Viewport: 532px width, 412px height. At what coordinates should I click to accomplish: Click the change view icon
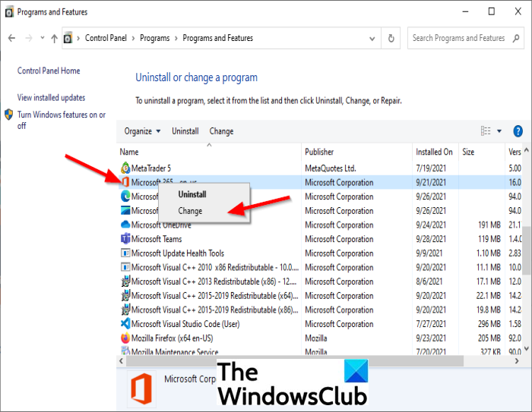(x=486, y=131)
